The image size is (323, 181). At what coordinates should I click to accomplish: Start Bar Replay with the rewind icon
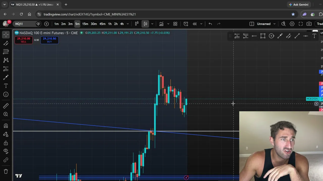point(195,24)
